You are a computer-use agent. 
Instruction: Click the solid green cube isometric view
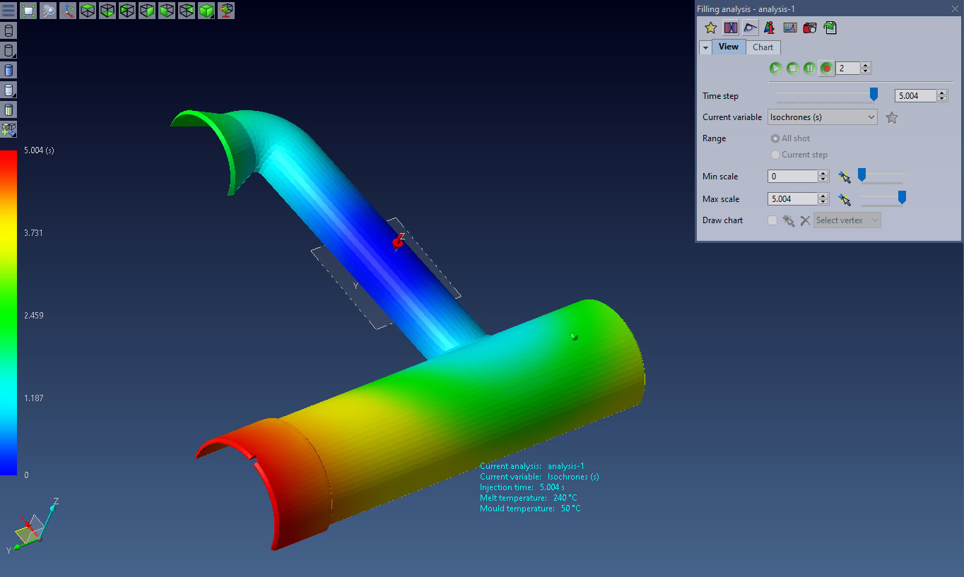pos(206,11)
